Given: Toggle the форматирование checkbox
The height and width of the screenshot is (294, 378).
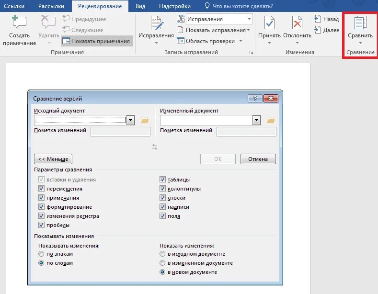Looking at the screenshot, I should coord(41,207).
